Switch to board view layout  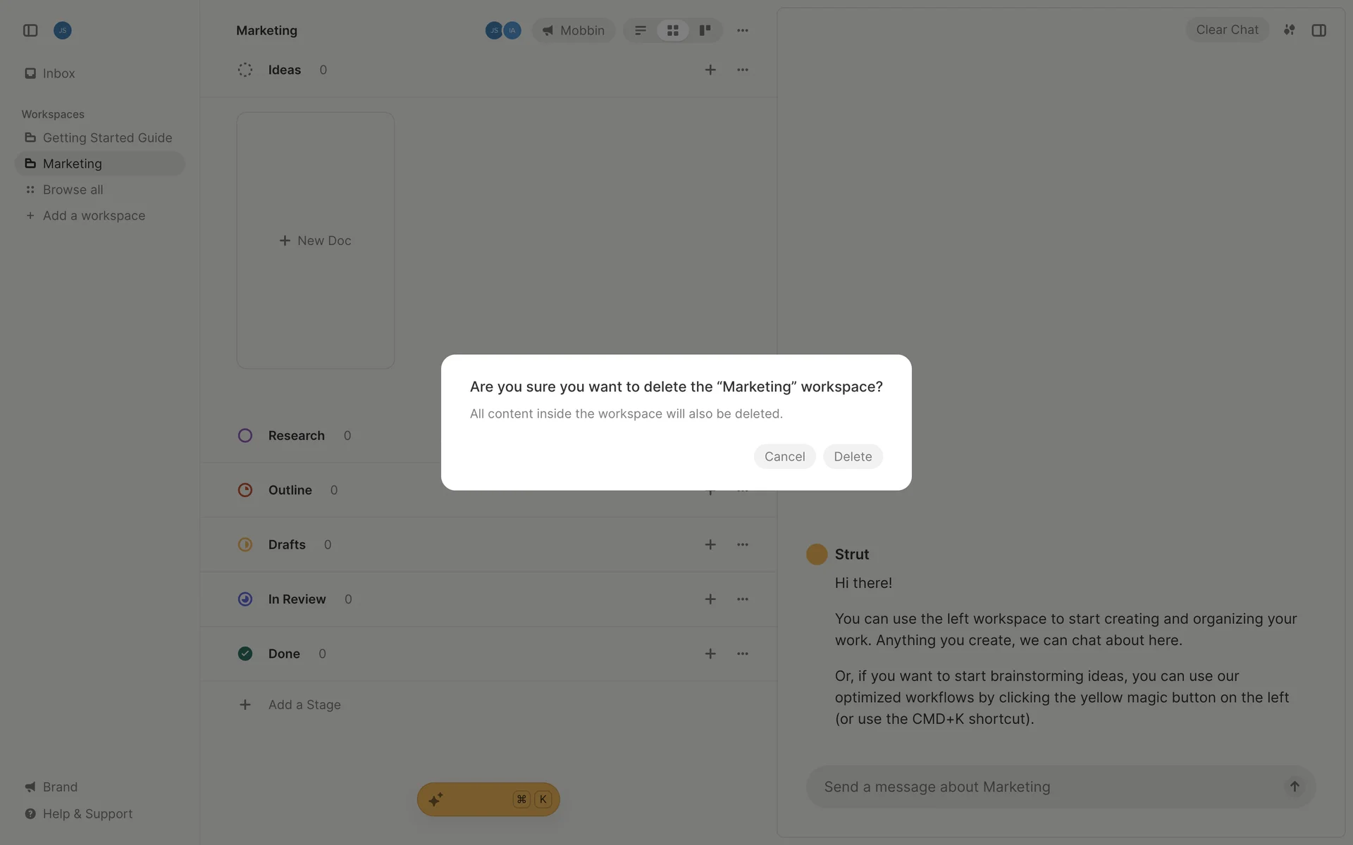click(705, 30)
